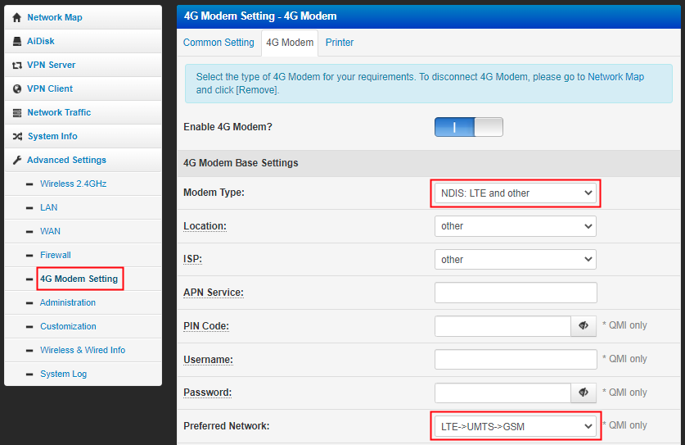
Task: Open the Modem Type dropdown
Action: pyautogui.click(x=515, y=193)
